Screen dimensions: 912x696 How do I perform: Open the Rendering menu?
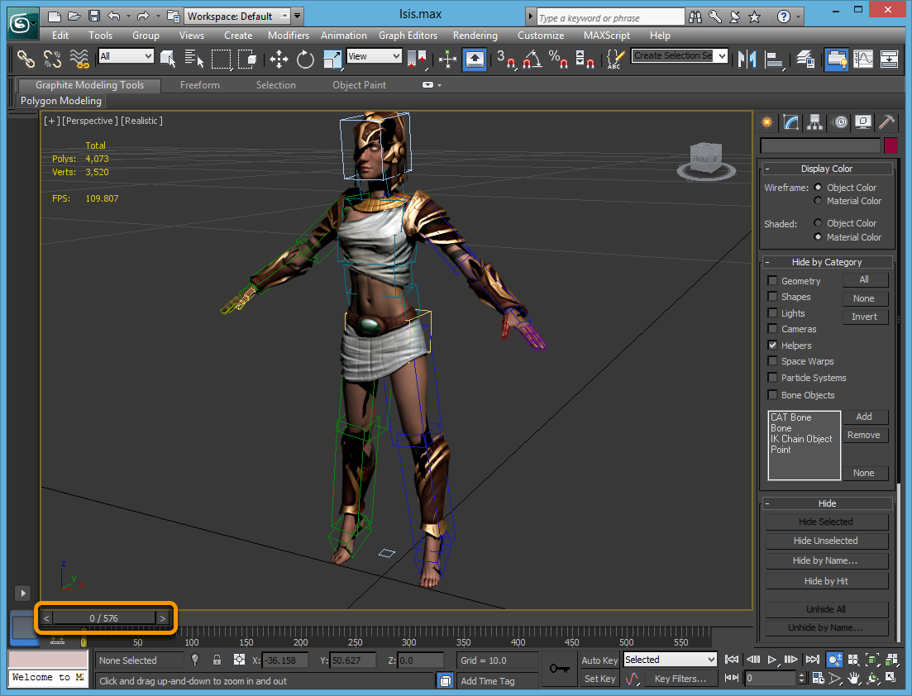click(x=475, y=36)
